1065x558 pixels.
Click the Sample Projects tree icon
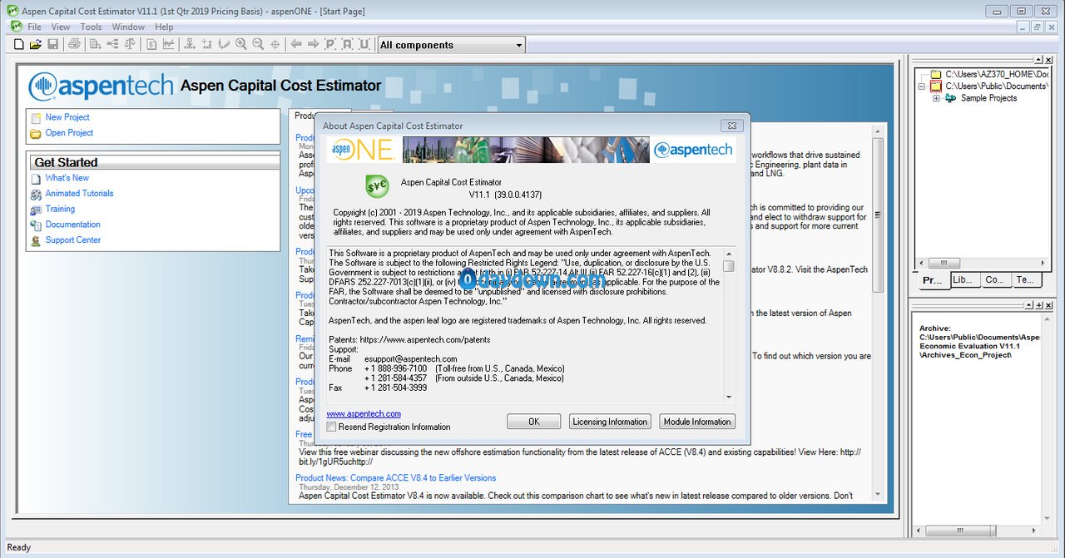[x=951, y=98]
